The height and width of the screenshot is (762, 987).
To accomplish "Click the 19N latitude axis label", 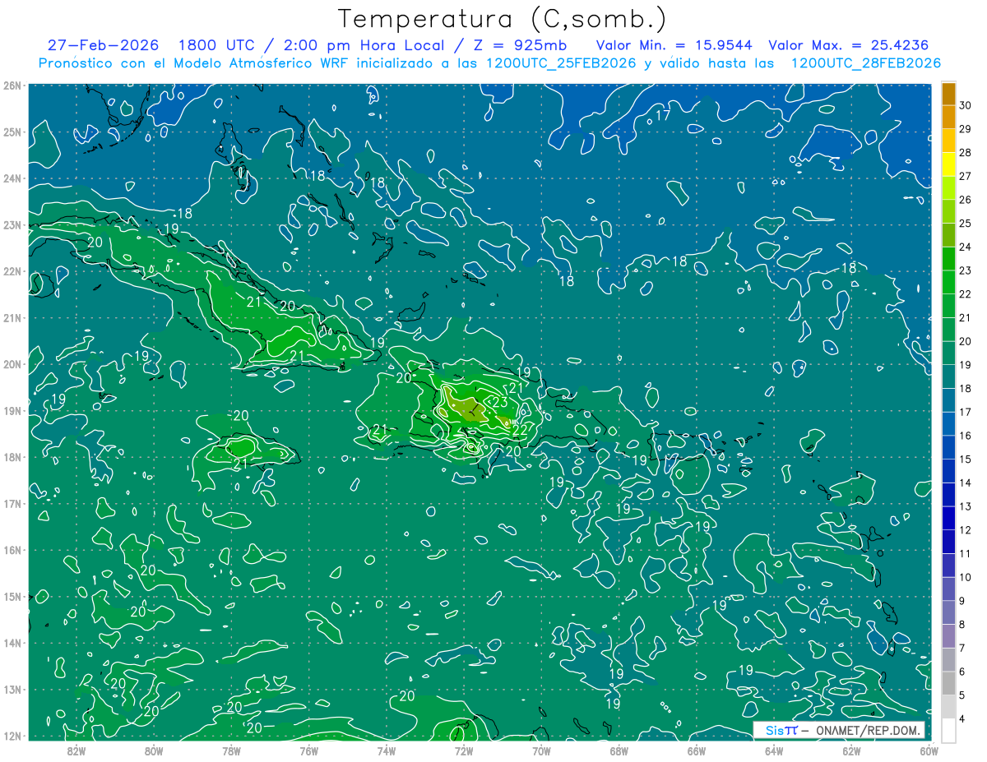I will [12, 410].
